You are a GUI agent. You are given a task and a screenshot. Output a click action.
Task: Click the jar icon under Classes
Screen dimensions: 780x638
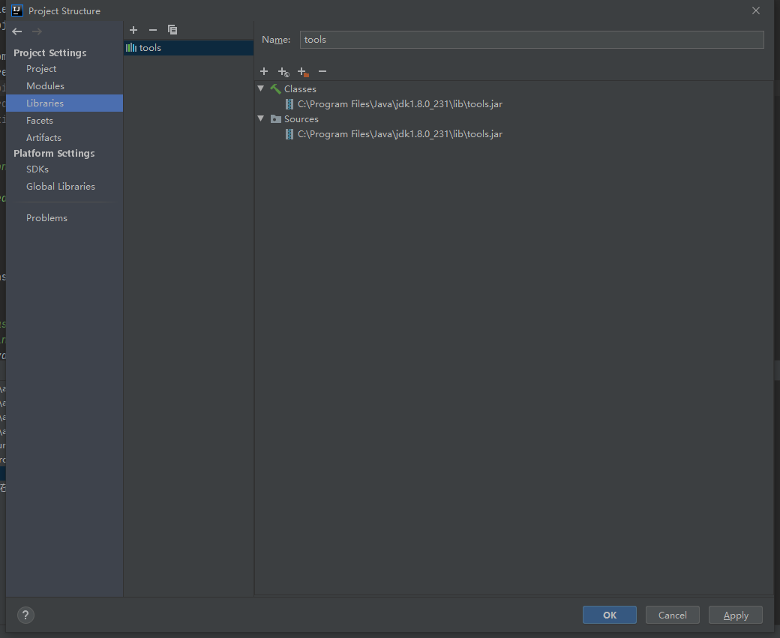tap(289, 104)
